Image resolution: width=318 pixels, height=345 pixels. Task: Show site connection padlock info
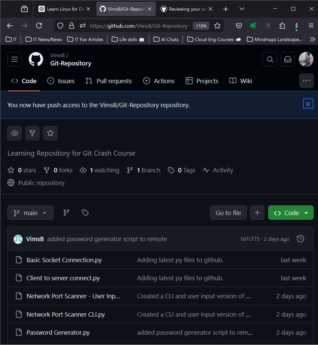click(x=71, y=26)
